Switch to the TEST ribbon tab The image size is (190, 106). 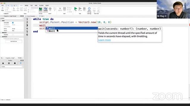click(31, 6)
